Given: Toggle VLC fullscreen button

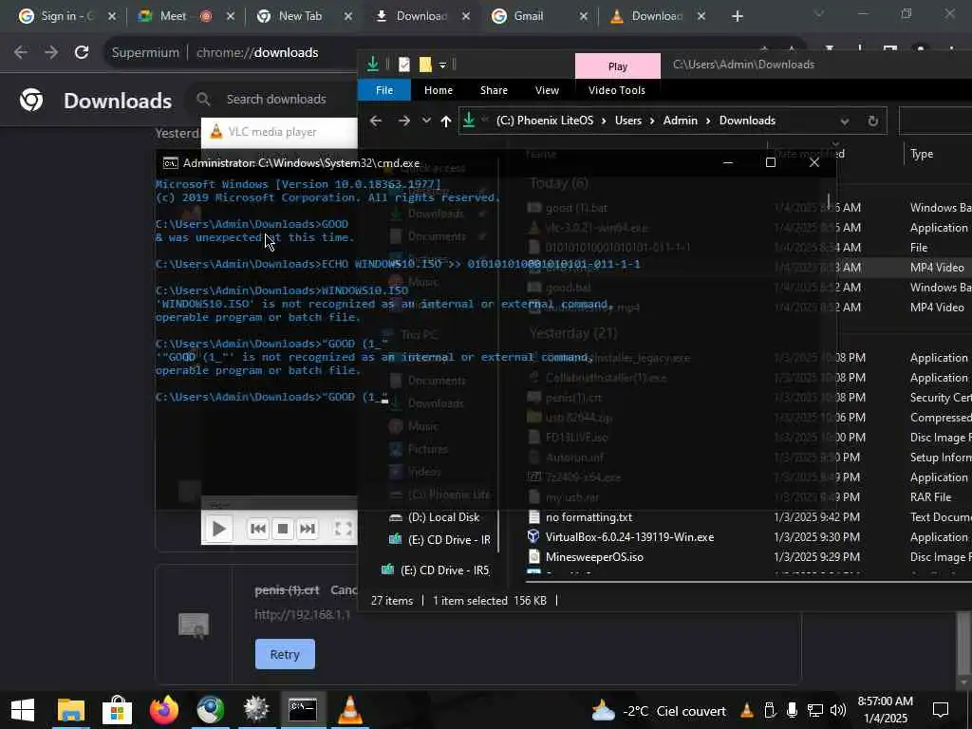Looking at the screenshot, I should click(343, 529).
